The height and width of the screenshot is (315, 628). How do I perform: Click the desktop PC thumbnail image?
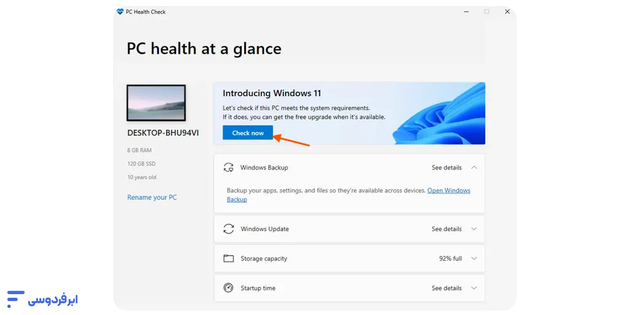tap(156, 103)
